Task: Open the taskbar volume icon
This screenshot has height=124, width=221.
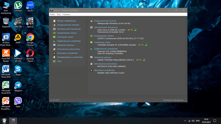Action: point(193,121)
